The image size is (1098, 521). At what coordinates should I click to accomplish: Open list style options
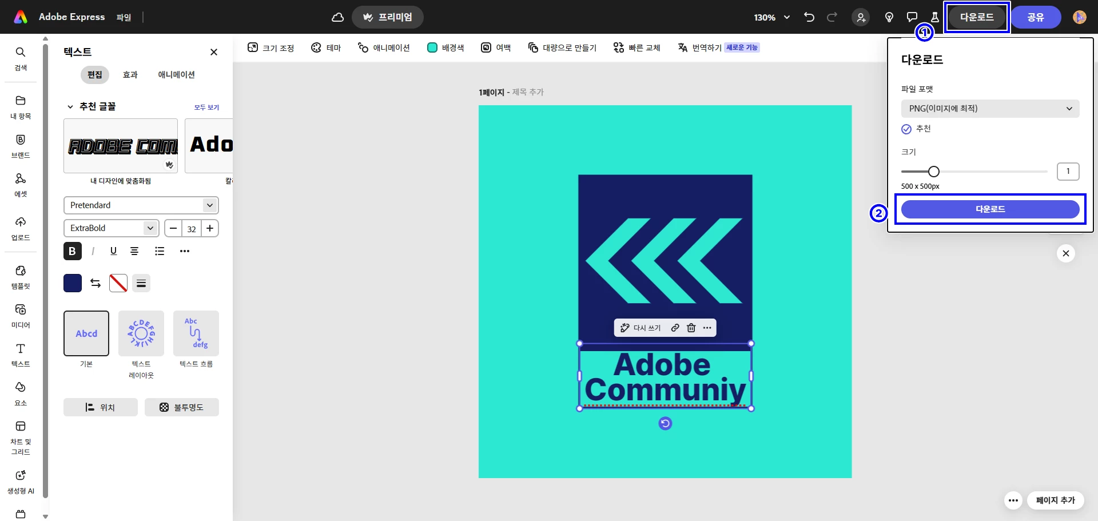(160, 251)
